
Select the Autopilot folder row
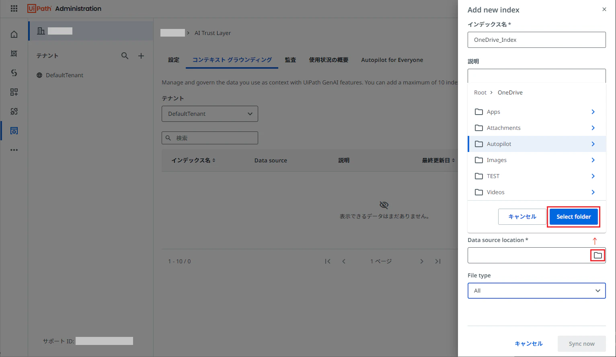click(x=537, y=144)
